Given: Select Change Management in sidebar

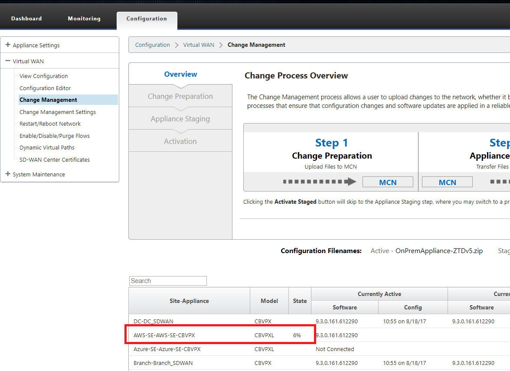Looking at the screenshot, I should (69, 100).
